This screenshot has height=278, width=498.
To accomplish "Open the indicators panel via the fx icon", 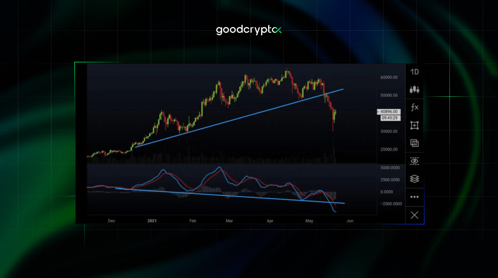I will [415, 107].
